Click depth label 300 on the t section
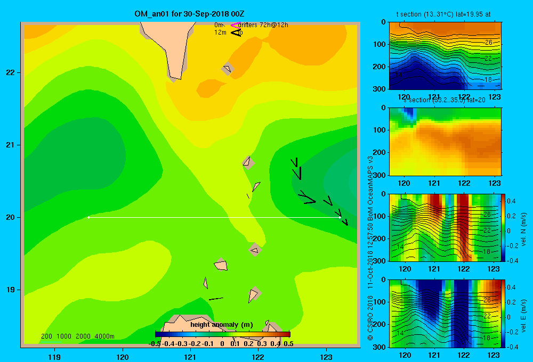Viewport: 533px width, 362px height. point(379,89)
